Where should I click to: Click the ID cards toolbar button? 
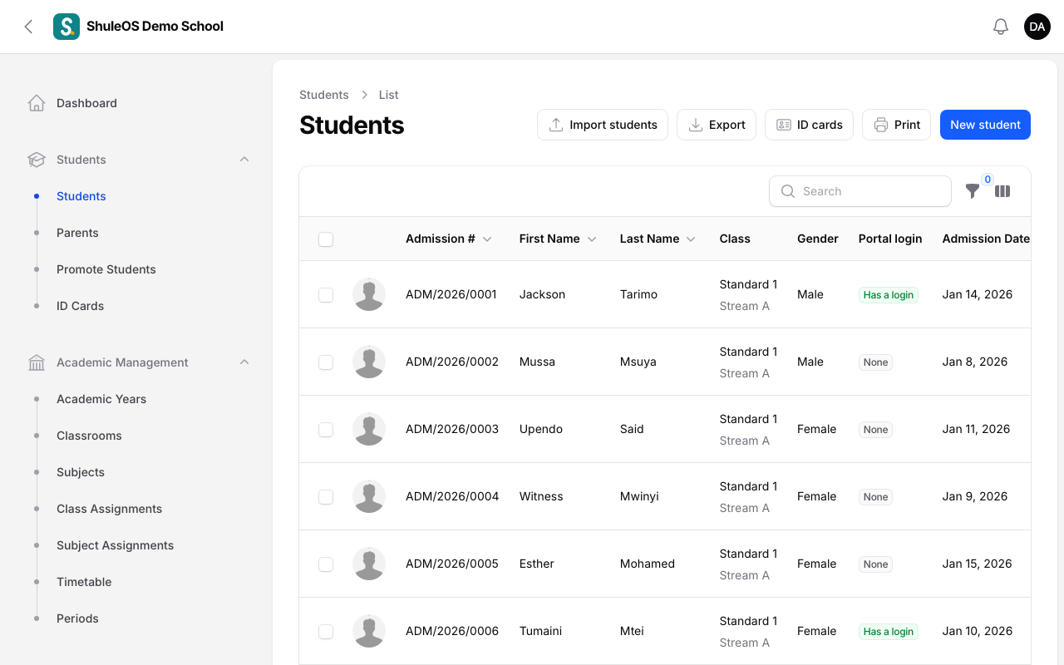(x=809, y=125)
